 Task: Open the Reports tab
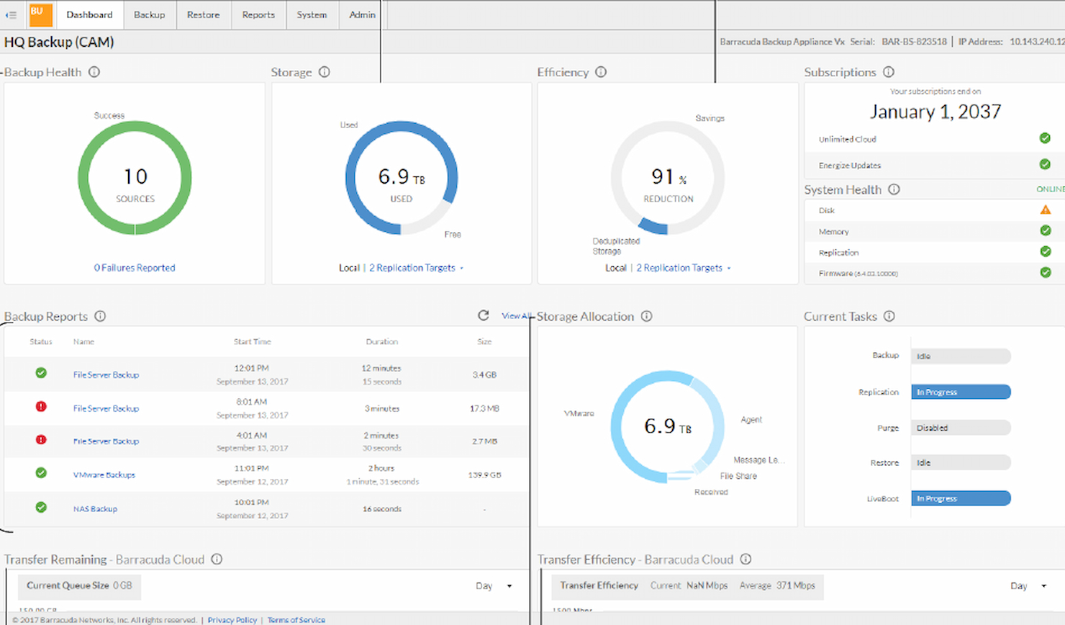click(x=258, y=14)
